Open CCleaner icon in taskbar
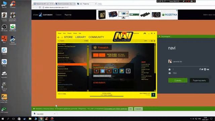The image size is (215, 121). [x=46, y=119]
